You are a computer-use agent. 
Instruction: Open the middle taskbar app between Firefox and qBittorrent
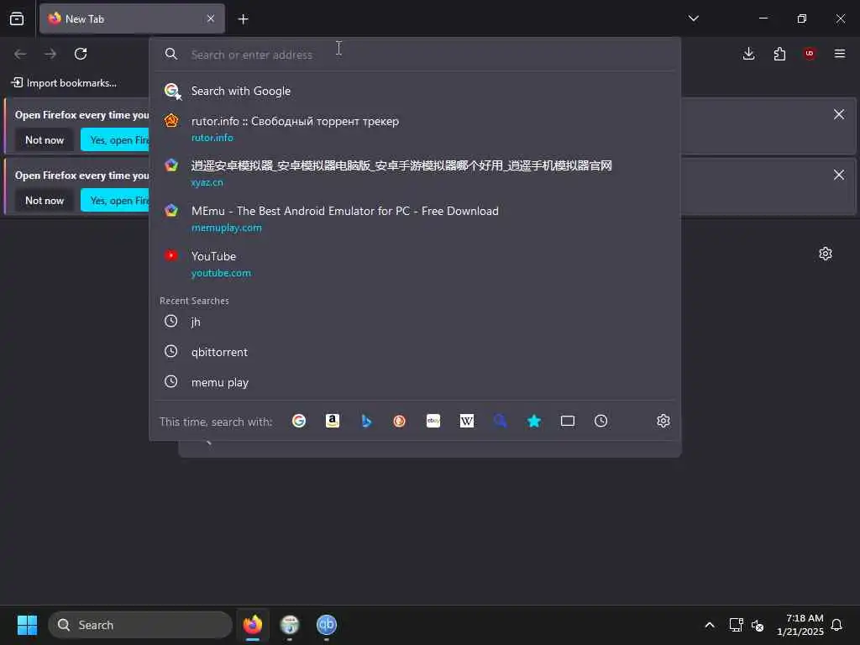coord(290,625)
